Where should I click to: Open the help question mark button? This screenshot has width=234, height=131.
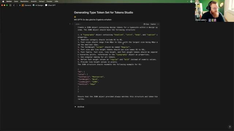(x=230, y=127)
